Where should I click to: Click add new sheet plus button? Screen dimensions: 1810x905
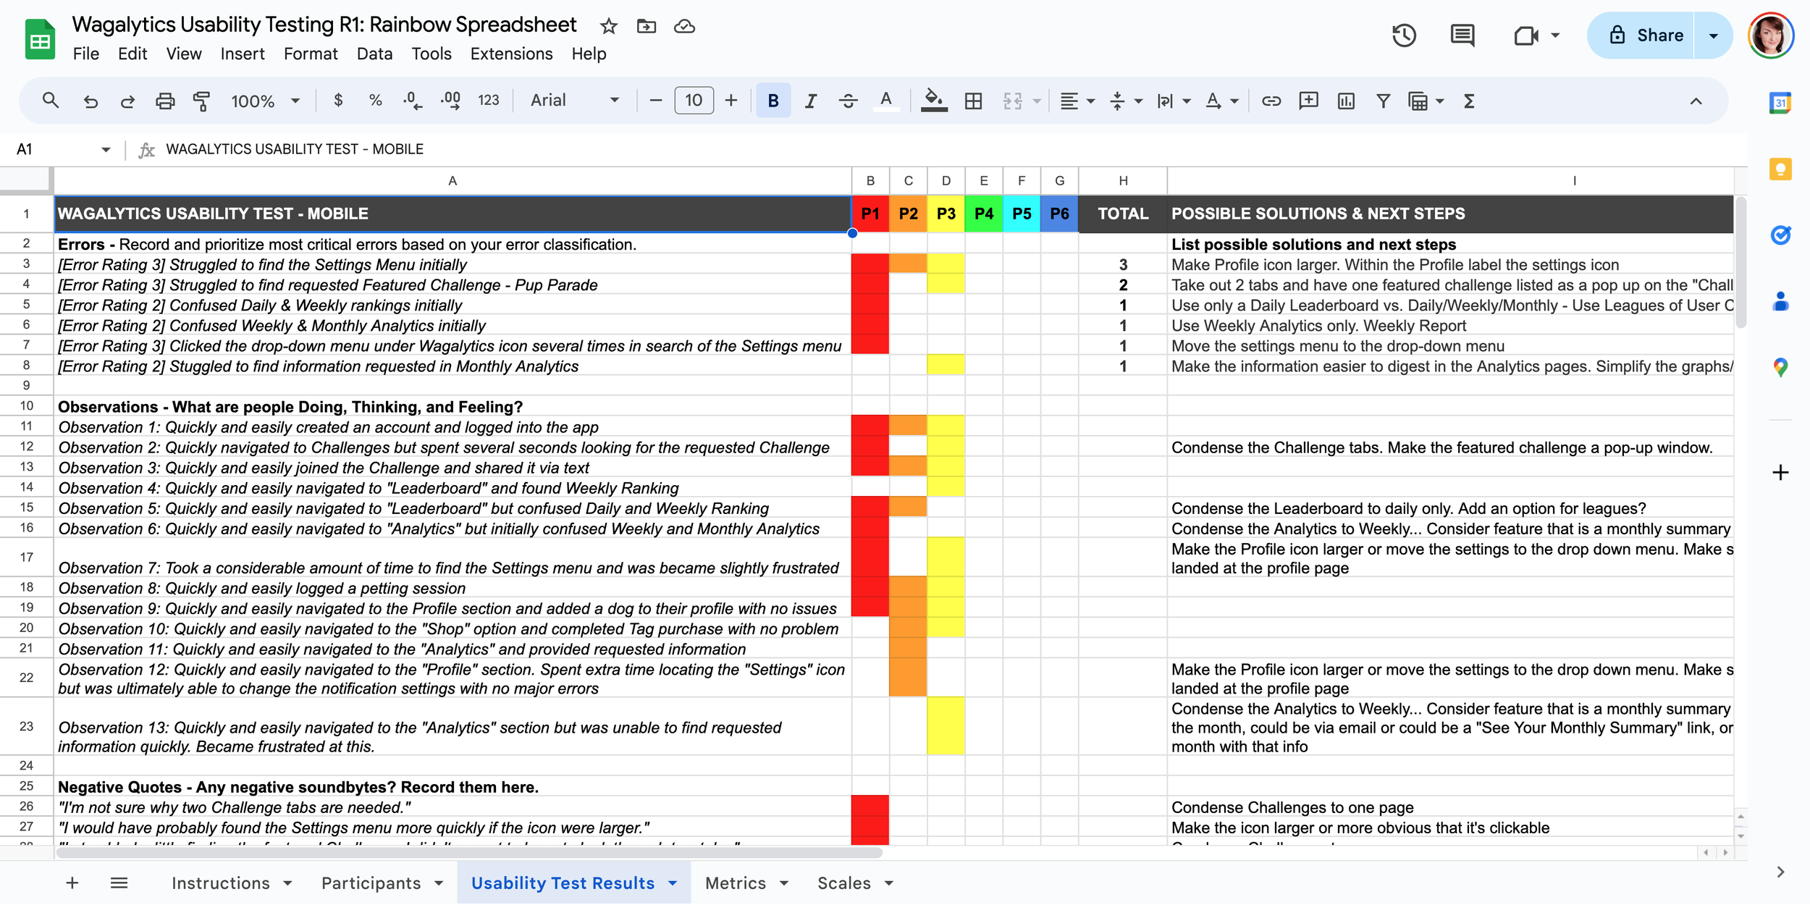(72, 883)
